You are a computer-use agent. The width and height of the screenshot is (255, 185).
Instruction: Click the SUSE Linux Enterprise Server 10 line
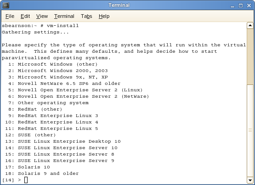(61, 148)
